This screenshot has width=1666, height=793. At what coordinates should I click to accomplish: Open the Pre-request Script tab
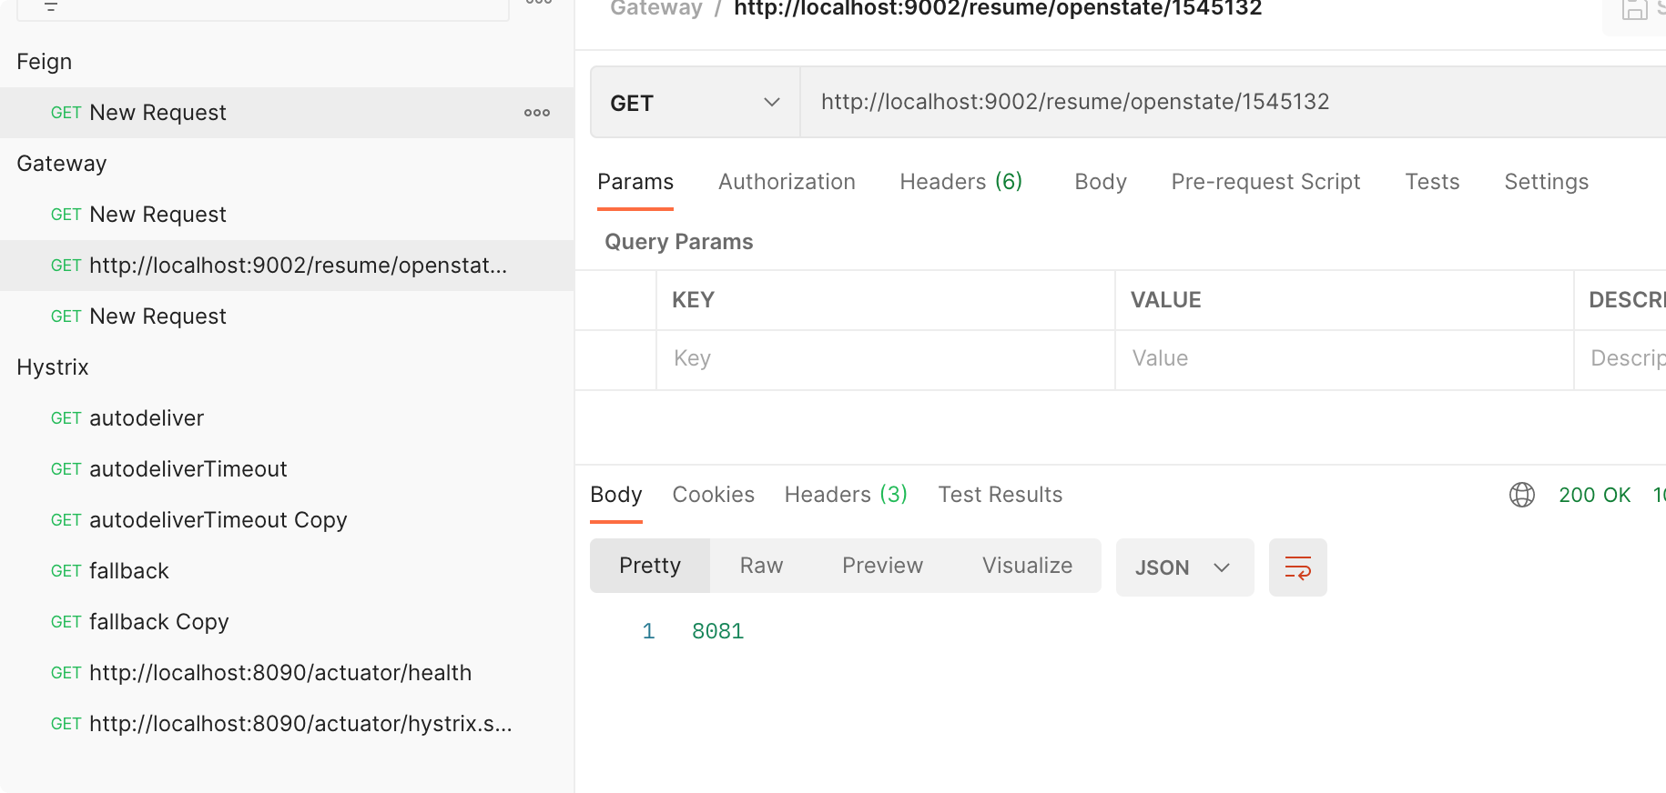click(x=1265, y=182)
